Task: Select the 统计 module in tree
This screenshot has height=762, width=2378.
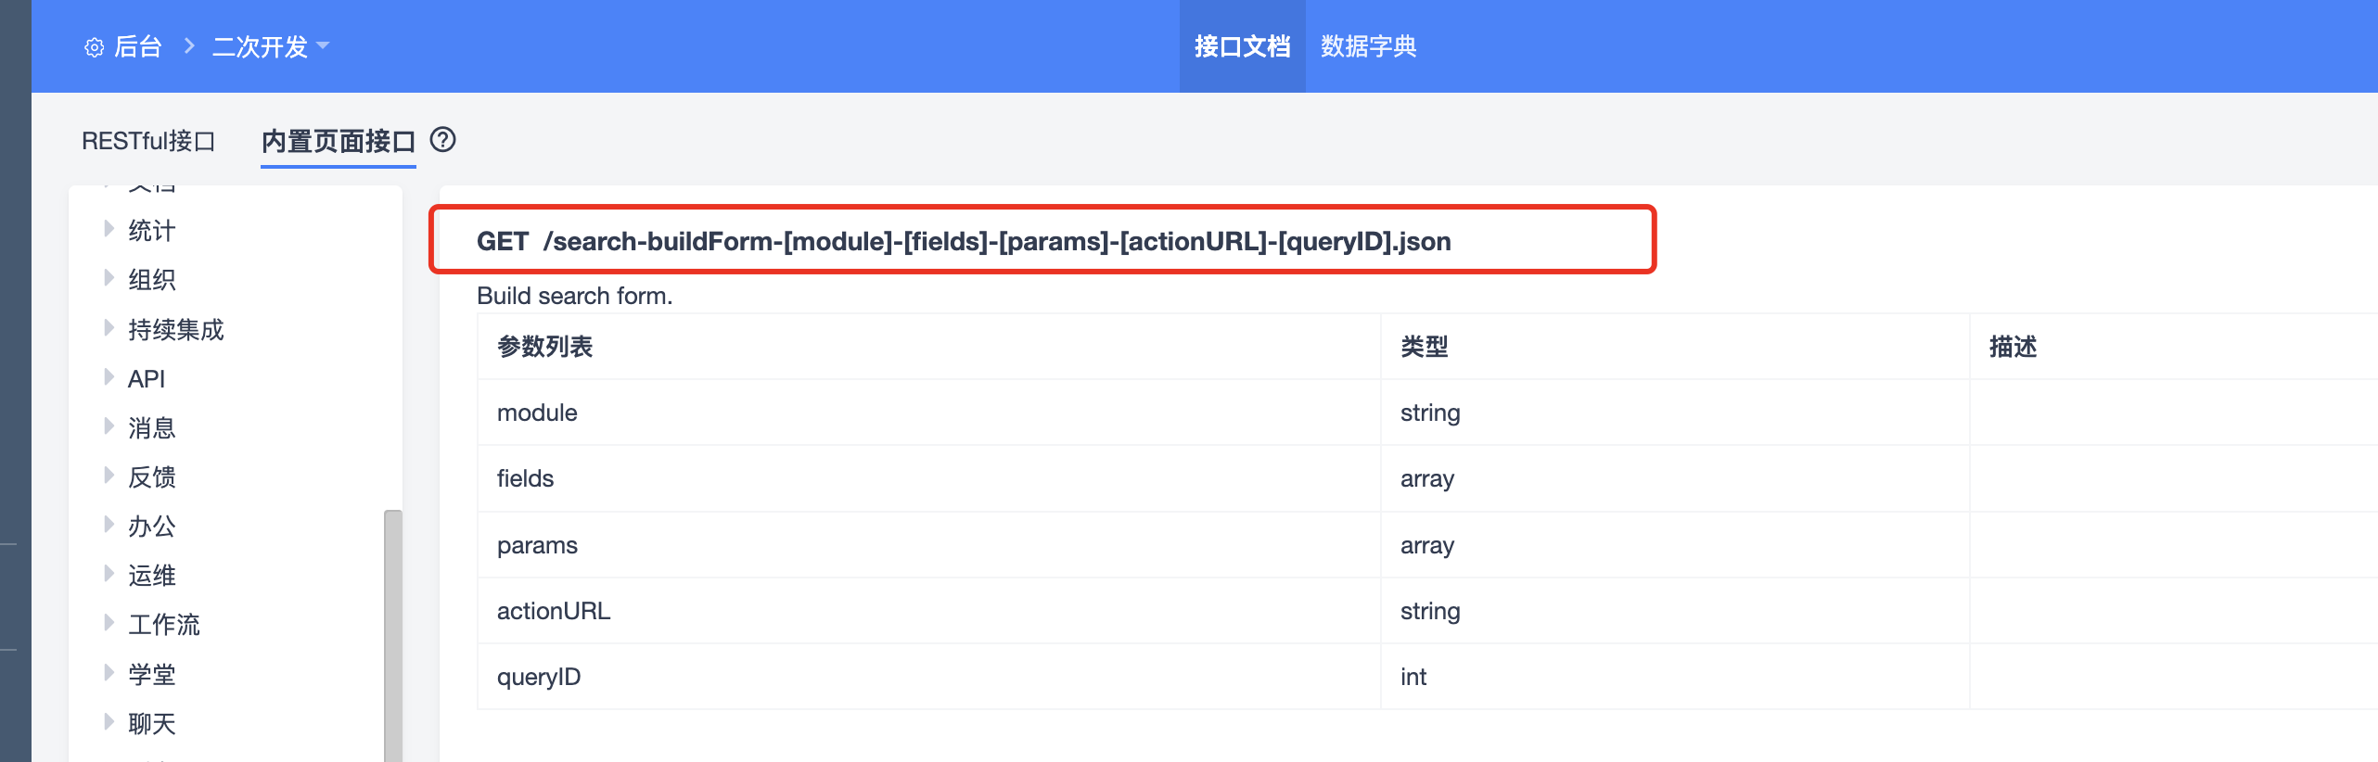Action: 151,231
